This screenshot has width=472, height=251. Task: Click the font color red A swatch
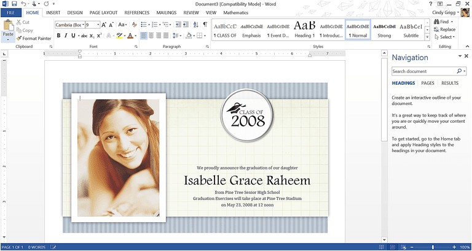(130, 36)
